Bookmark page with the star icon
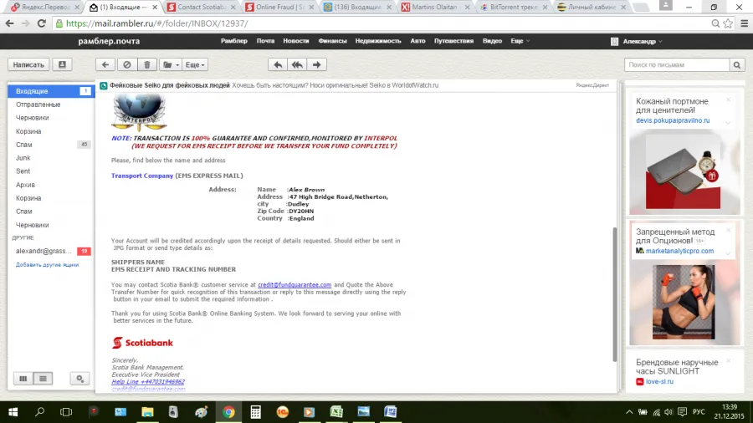The image size is (753, 423). coord(728,23)
